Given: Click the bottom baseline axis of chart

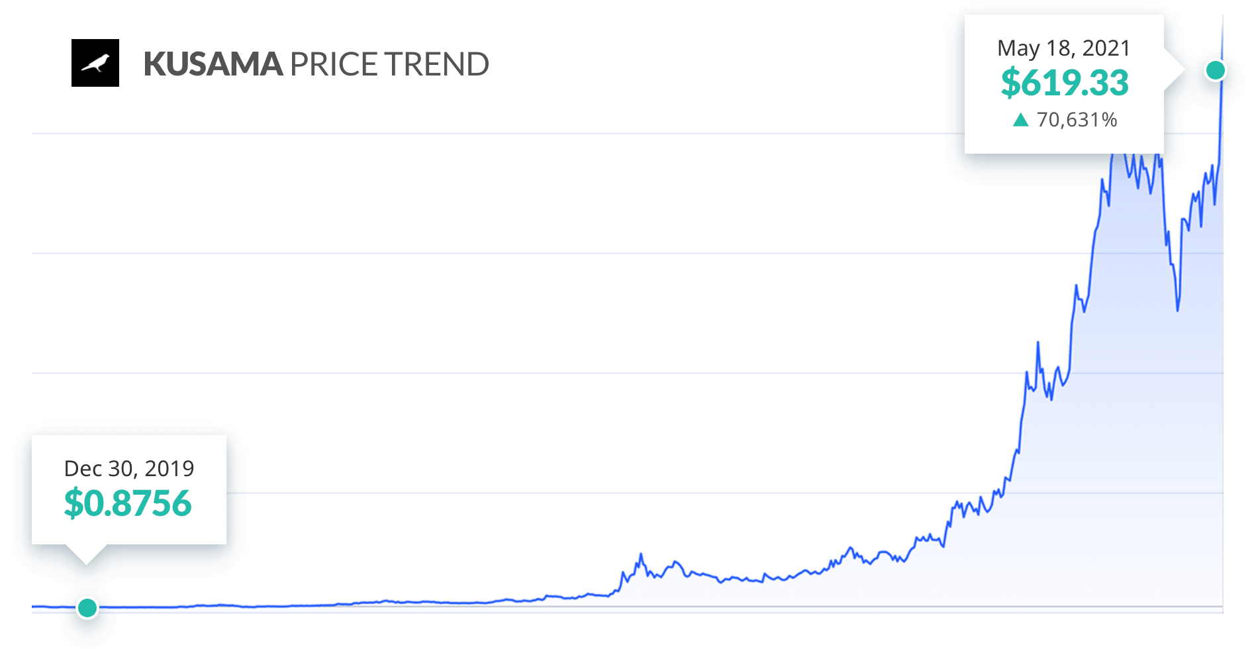Looking at the screenshot, I should click(x=627, y=607).
